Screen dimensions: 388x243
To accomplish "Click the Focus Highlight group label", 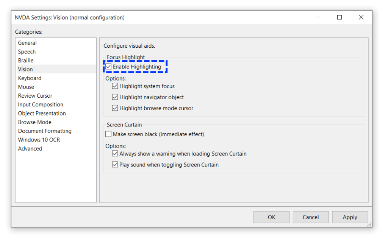I will click(x=126, y=57).
